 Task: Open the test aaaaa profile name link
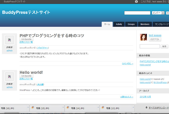155,35
